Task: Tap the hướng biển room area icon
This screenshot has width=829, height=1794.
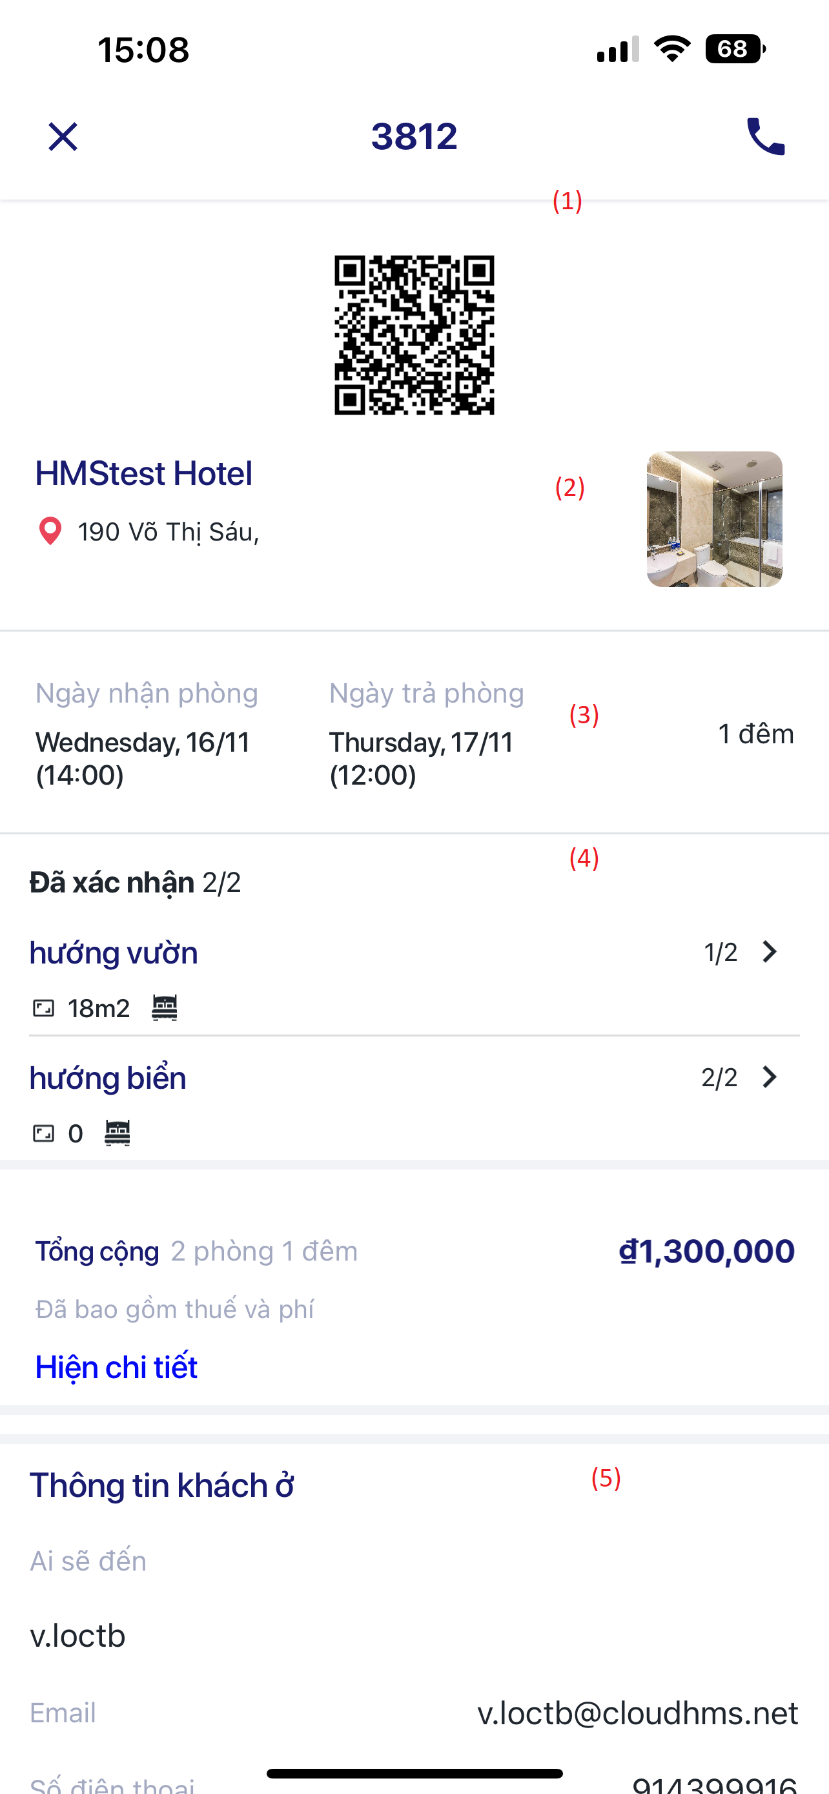Action: [44, 1134]
